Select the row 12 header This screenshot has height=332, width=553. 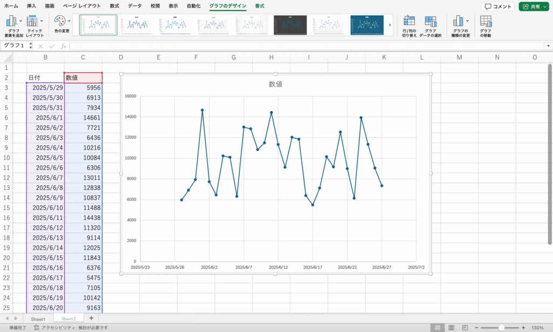click(x=6, y=178)
